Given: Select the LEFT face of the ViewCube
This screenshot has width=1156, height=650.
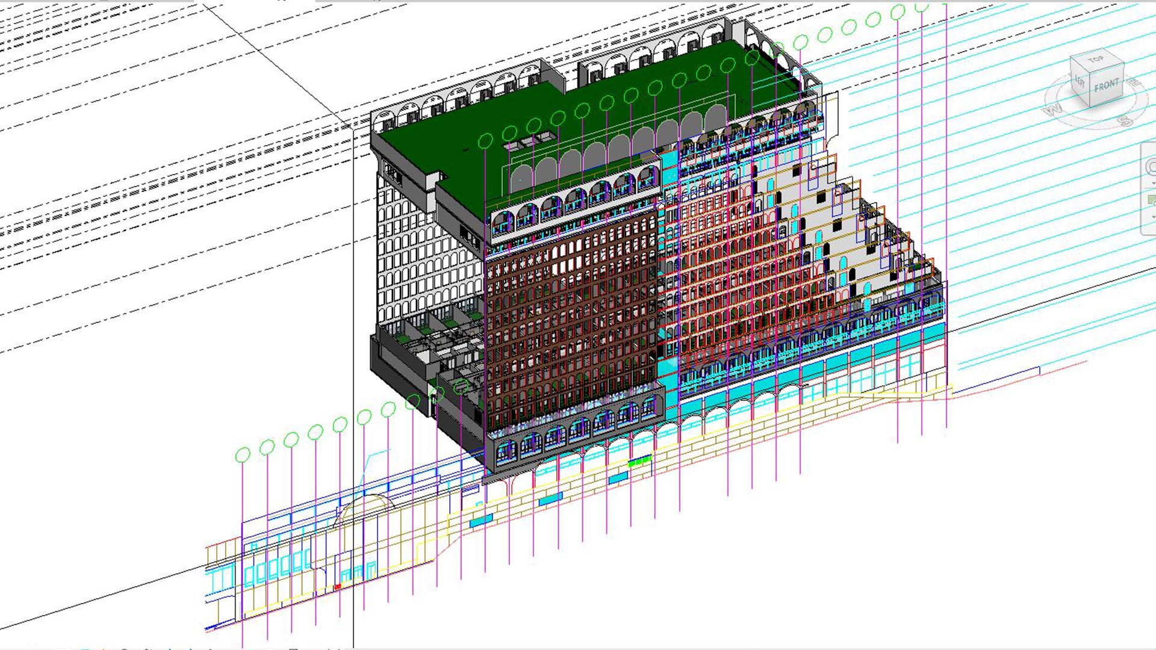Looking at the screenshot, I should 1080,81.
